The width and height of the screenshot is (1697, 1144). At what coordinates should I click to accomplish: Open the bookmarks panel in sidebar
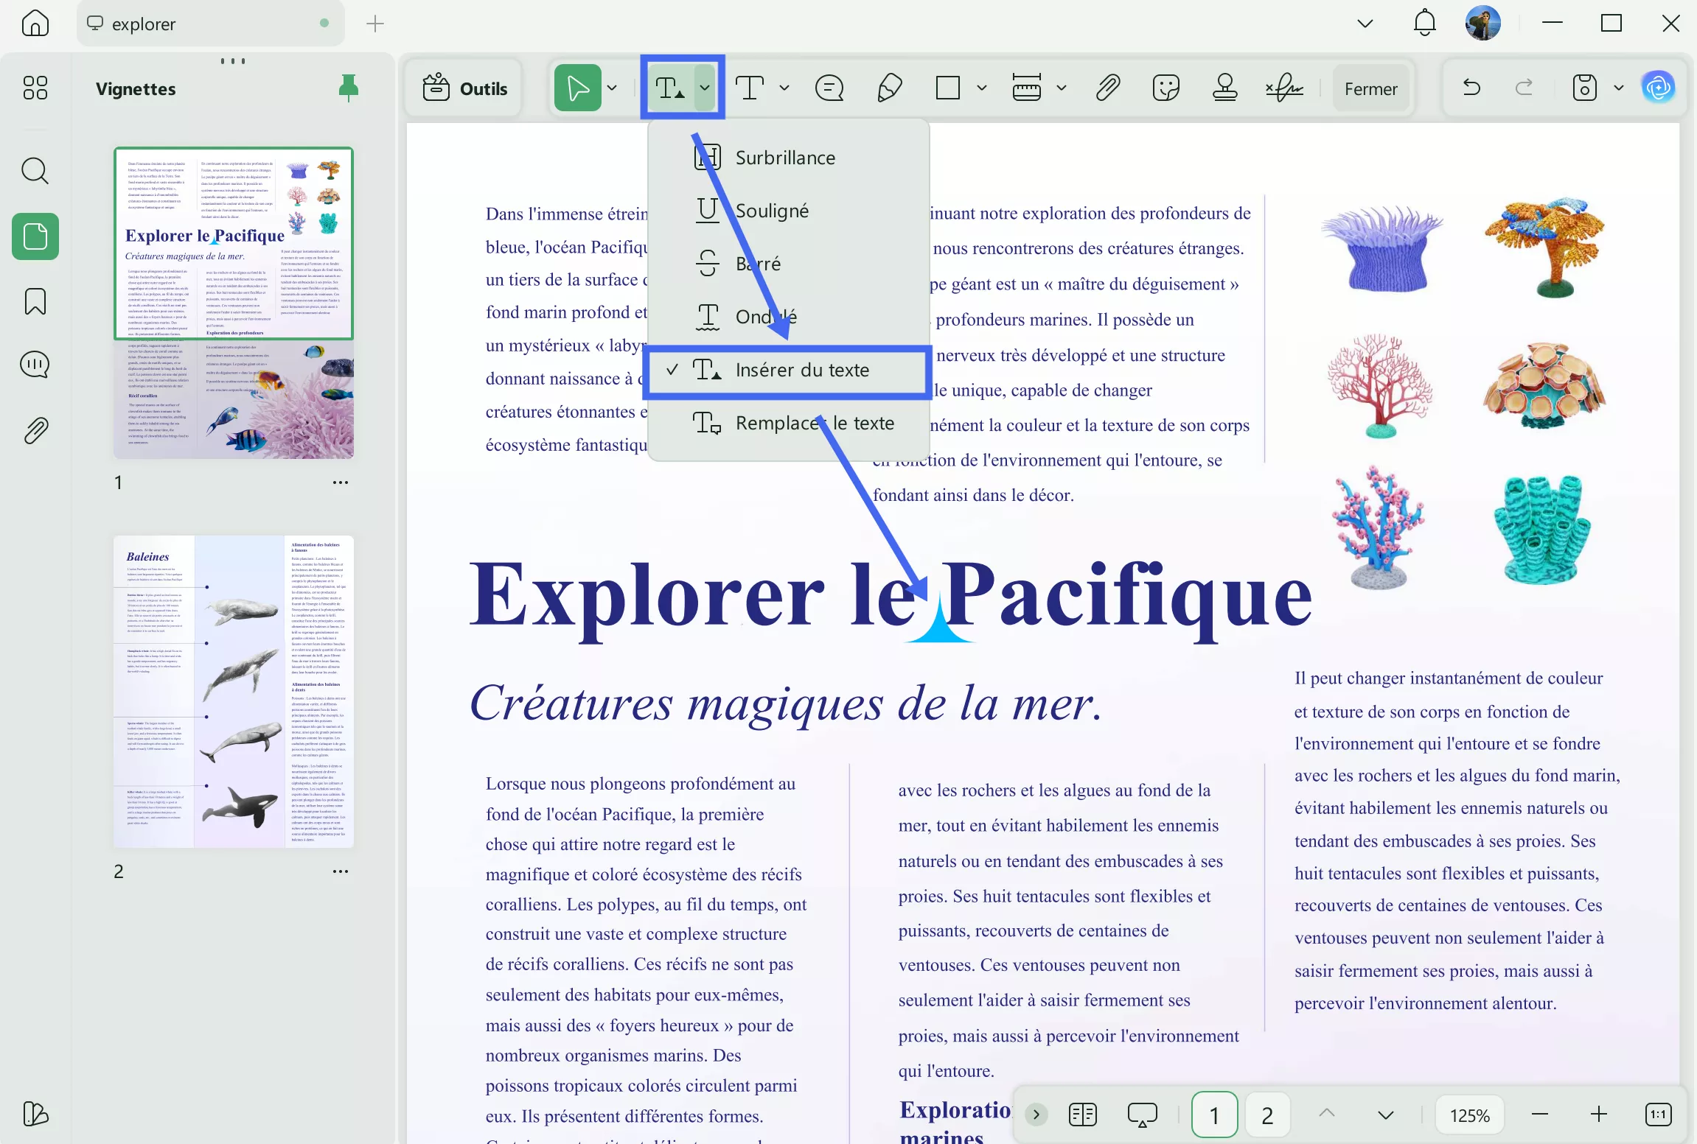click(35, 301)
